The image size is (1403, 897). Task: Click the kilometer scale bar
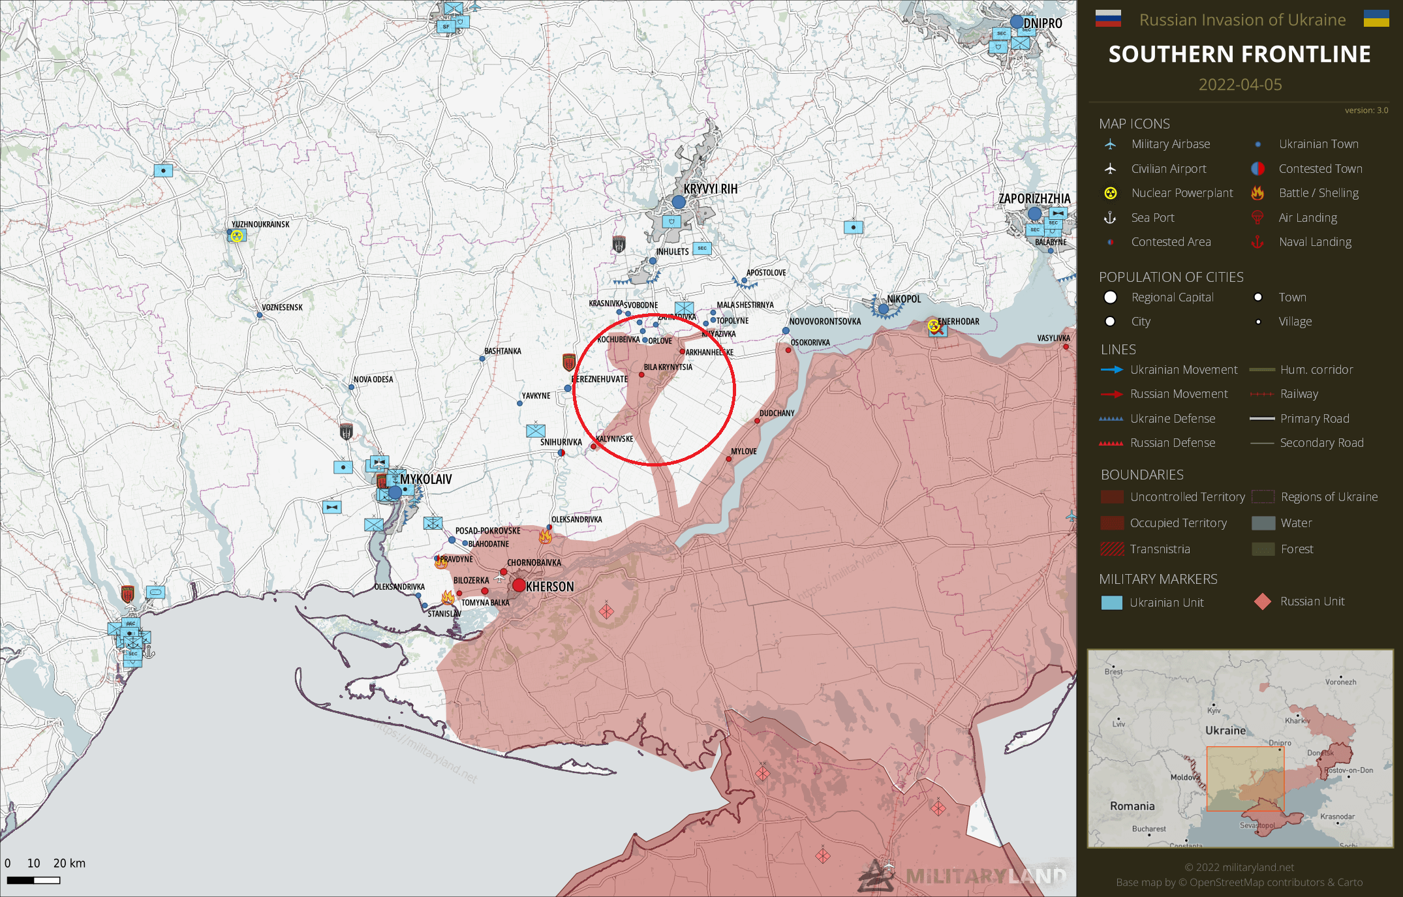pyautogui.click(x=33, y=880)
